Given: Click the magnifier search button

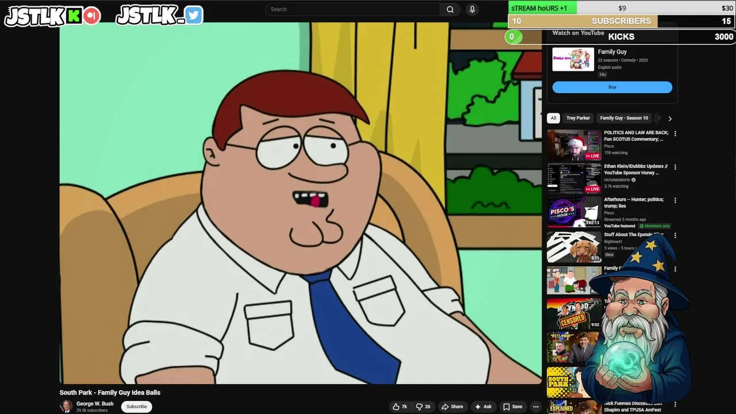Looking at the screenshot, I should pos(450,9).
